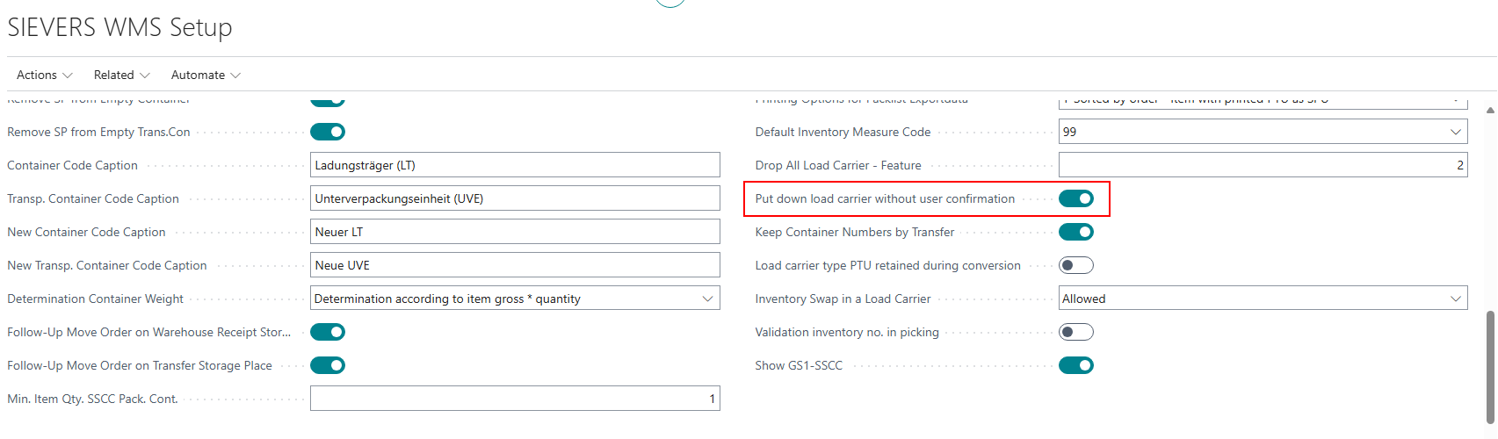The image size is (1498, 439).
Task: Open the Actions menu
Action: [44, 75]
